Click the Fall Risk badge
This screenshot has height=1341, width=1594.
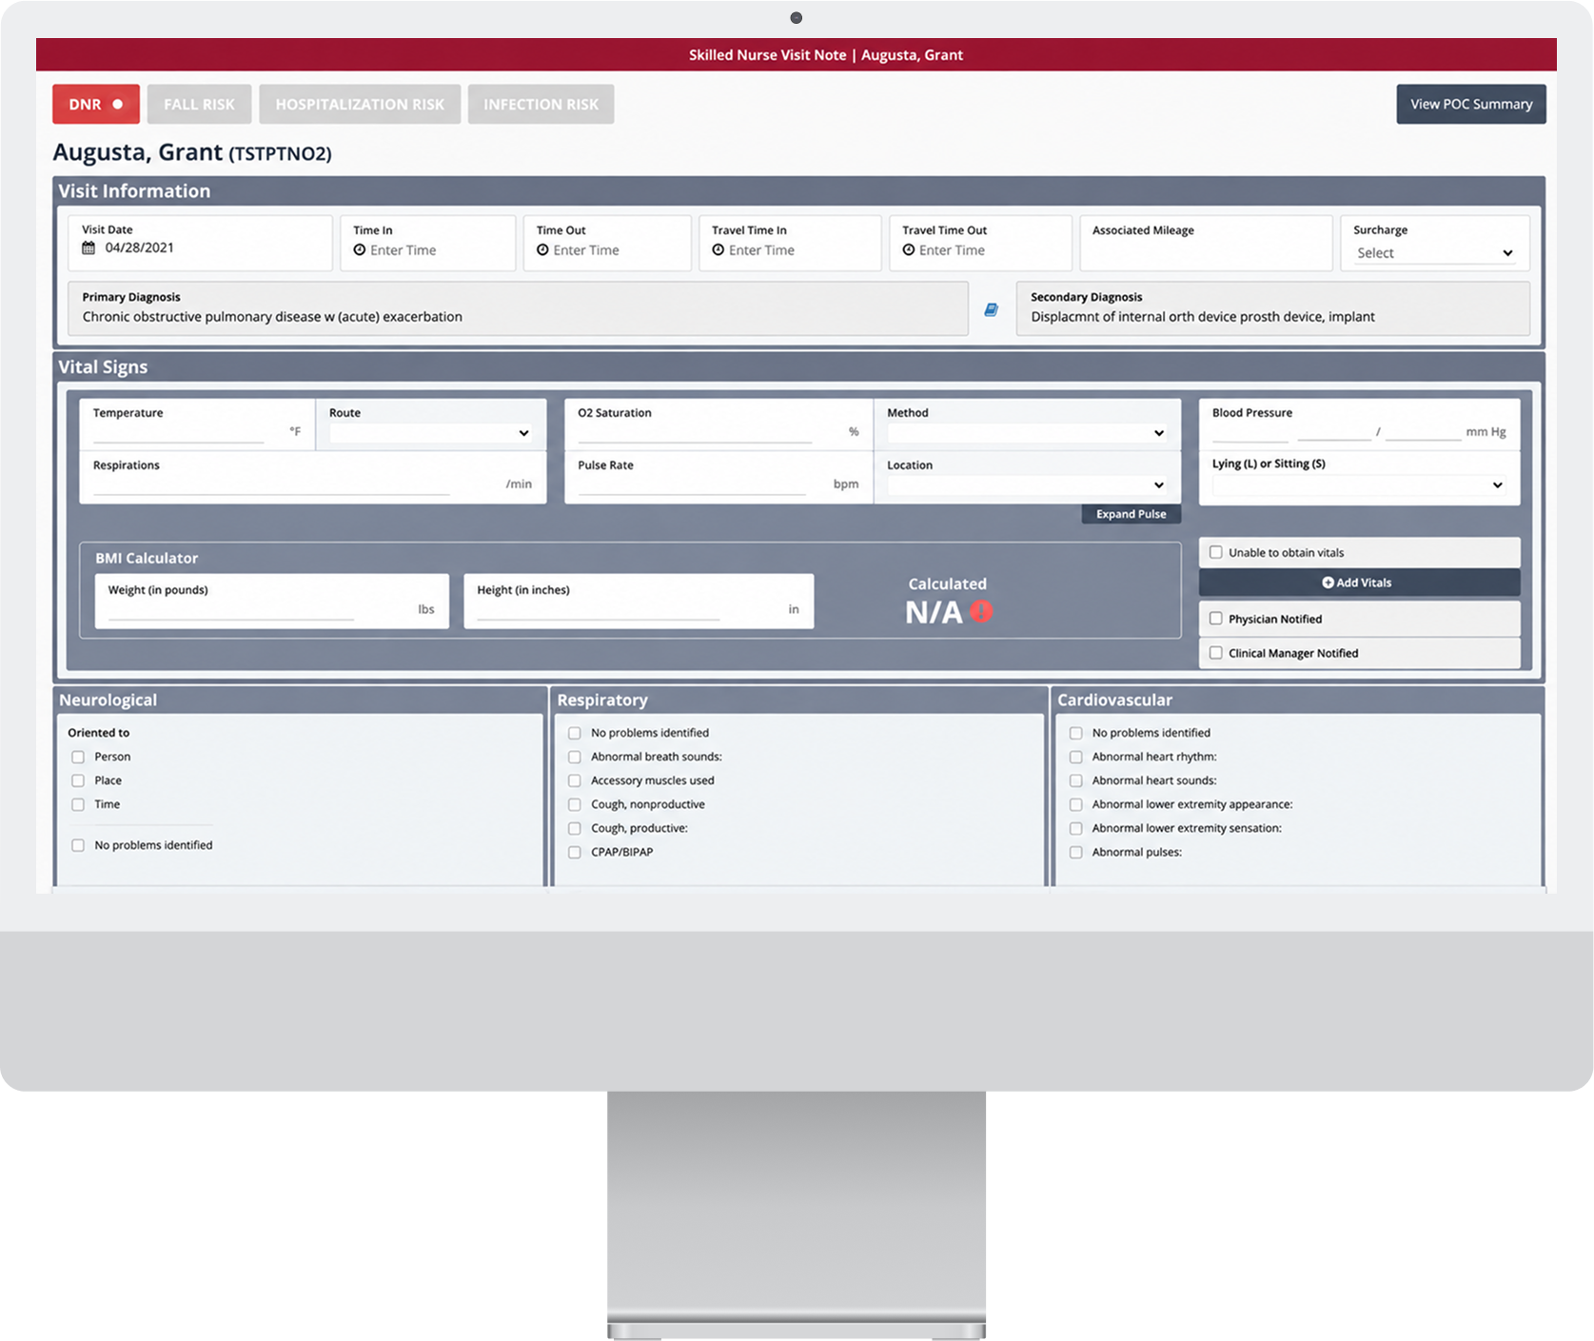(x=199, y=104)
